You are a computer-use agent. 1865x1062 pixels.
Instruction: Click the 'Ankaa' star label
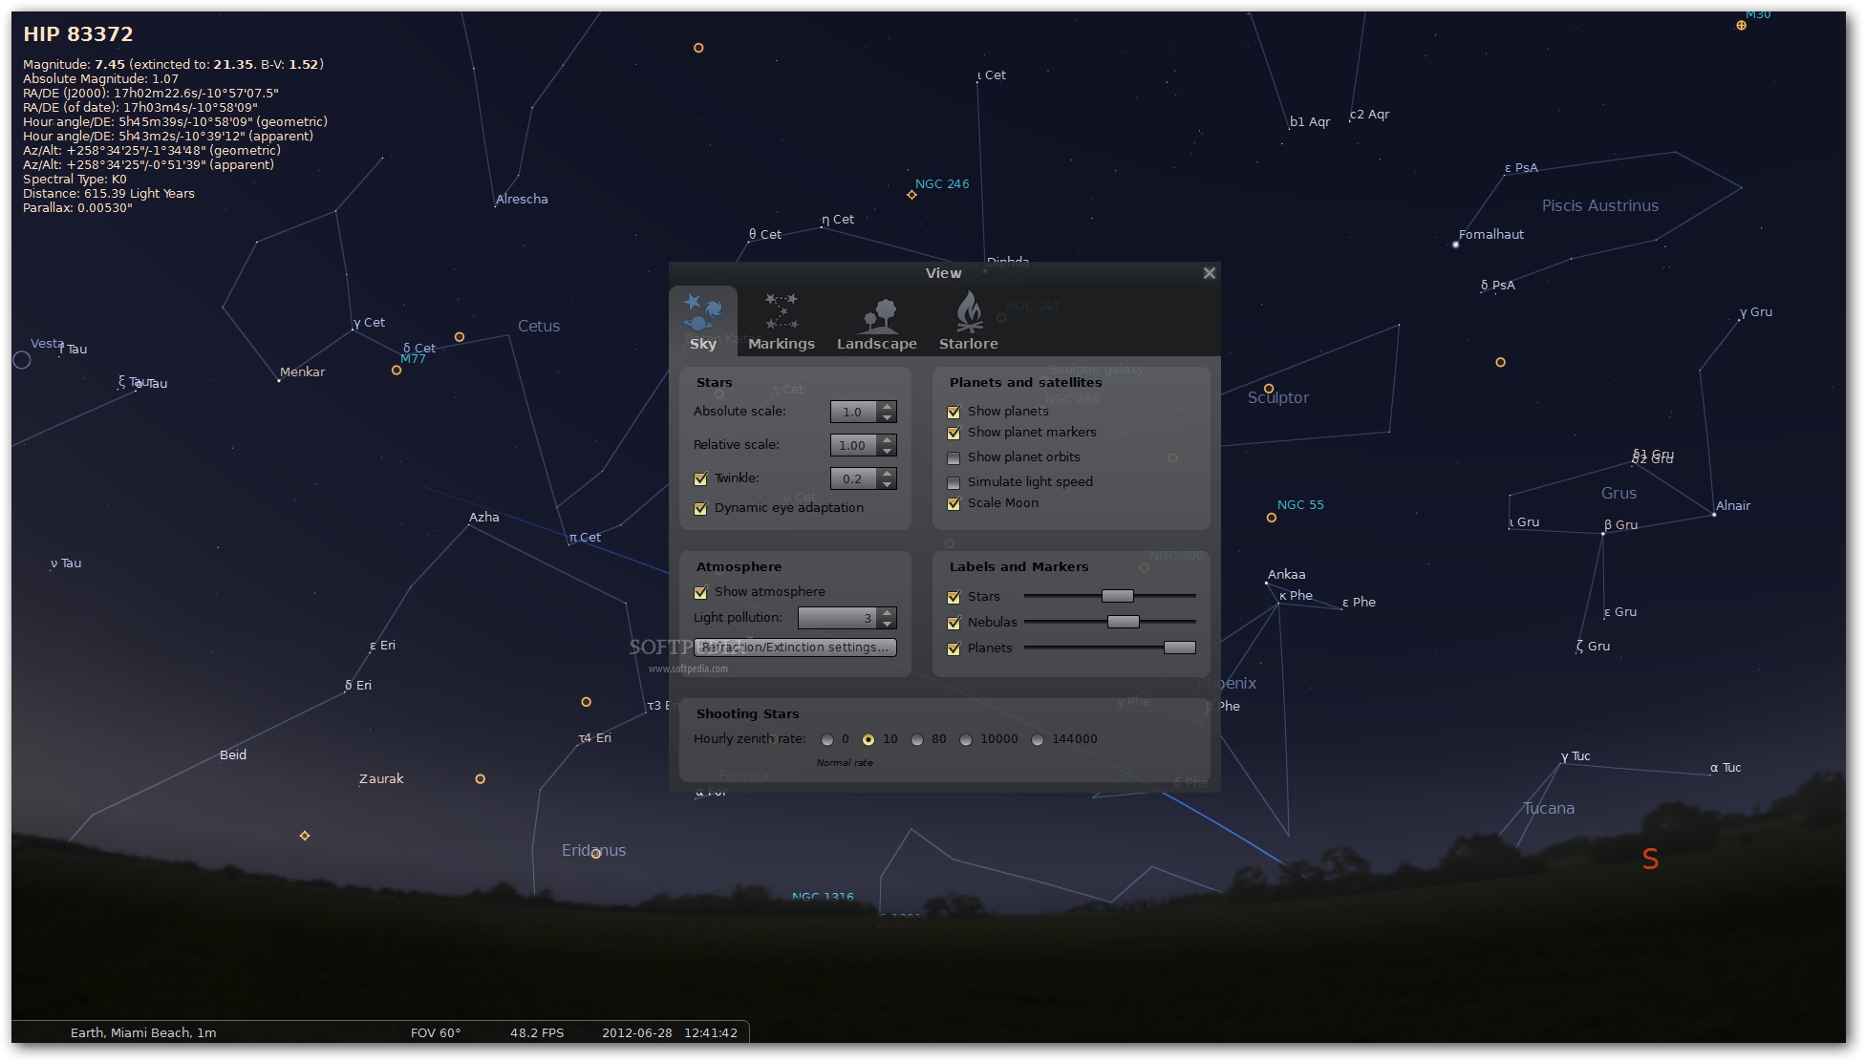(x=1286, y=575)
